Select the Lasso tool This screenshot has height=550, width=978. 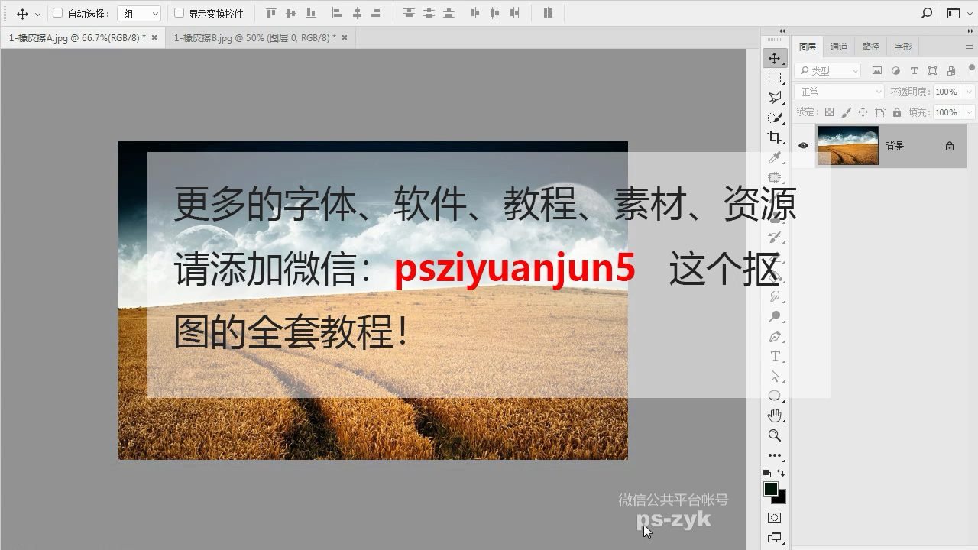coord(775,97)
